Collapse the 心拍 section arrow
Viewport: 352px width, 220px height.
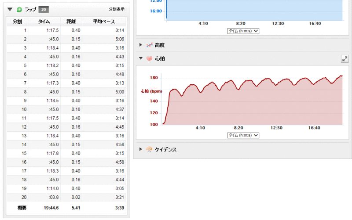pos(141,58)
